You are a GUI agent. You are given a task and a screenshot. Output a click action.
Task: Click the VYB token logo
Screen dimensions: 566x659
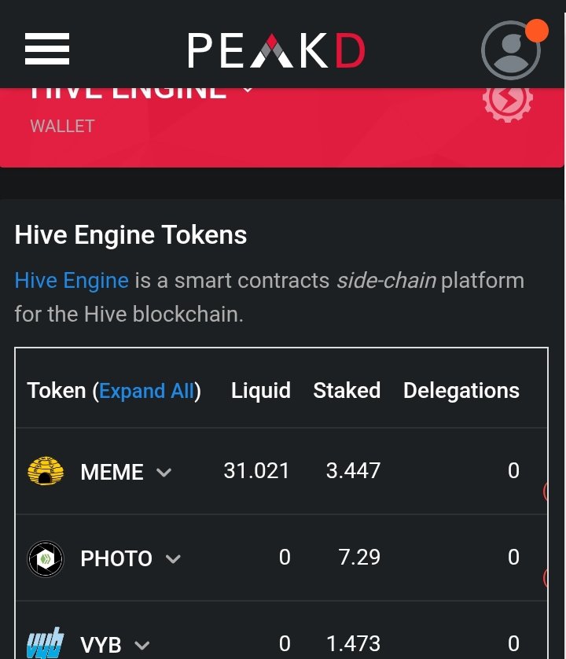(46, 643)
